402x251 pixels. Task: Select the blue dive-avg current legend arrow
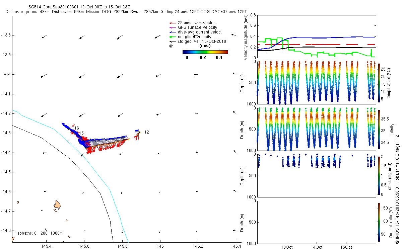pos(173,32)
